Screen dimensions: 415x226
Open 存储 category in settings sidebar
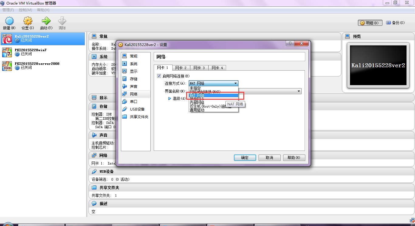click(x=135, y=79)
